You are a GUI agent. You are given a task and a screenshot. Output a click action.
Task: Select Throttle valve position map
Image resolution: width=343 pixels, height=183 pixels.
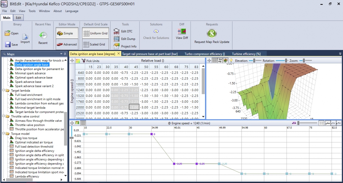click(30, 125)
